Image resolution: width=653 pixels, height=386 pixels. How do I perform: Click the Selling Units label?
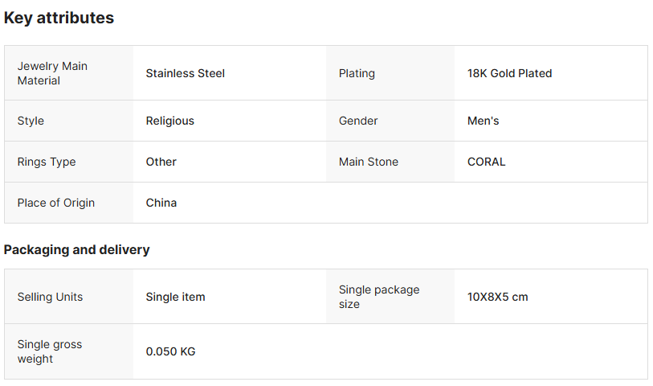[x=50, y=297]
